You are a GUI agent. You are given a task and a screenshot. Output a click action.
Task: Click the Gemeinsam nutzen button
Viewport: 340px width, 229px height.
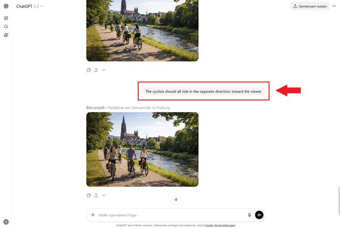tap(310, 6)
